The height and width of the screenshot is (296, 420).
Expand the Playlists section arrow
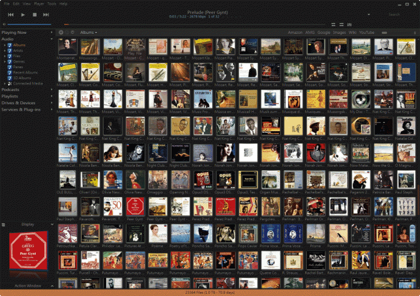(52, 96)
